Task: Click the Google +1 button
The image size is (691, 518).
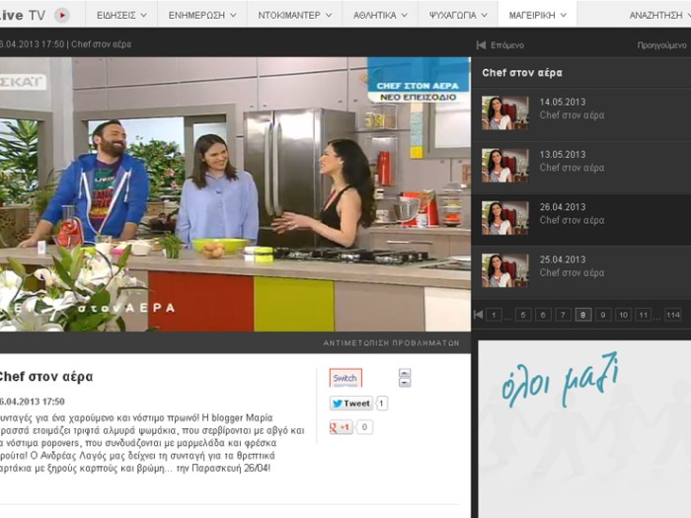Action: (x=342, y=427)
